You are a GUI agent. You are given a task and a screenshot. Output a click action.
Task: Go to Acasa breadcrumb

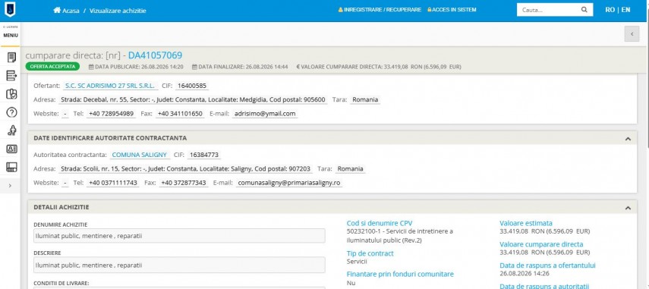point(71,11)
